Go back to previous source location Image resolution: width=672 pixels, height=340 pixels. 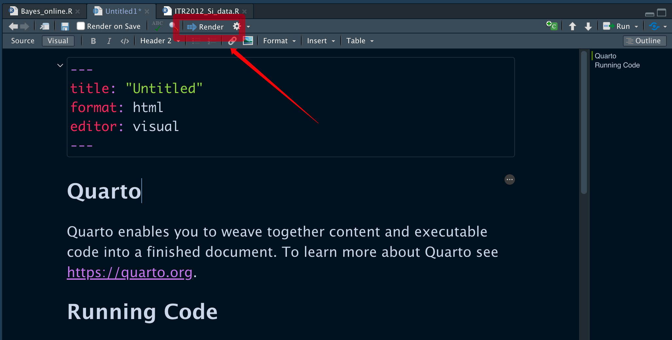tap(13, 27)
